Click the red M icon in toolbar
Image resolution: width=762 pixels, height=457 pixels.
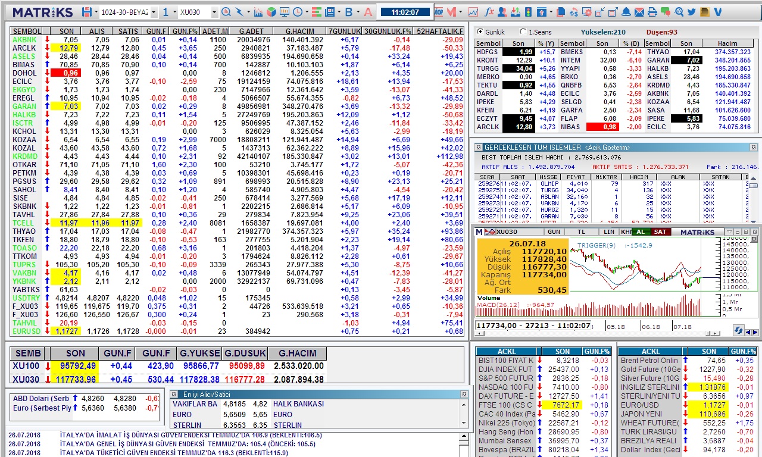coord(451,12)
